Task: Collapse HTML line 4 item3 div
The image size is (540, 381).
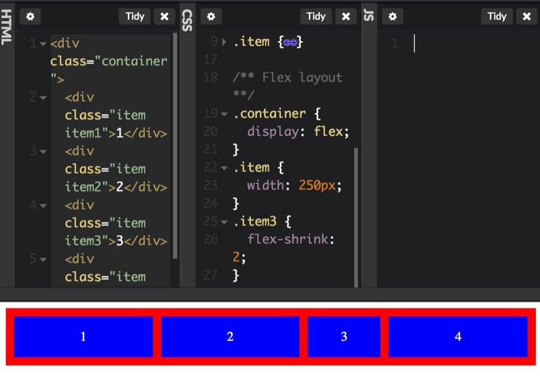Action: point(43,206)
